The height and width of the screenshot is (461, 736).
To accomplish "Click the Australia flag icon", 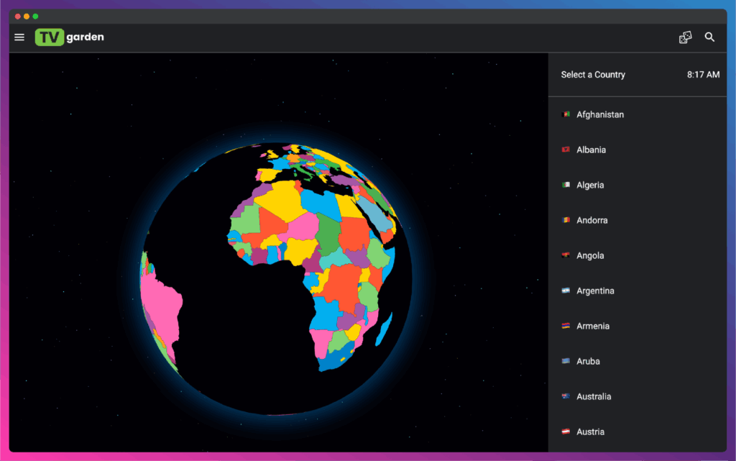I will [x=566, y=396].
